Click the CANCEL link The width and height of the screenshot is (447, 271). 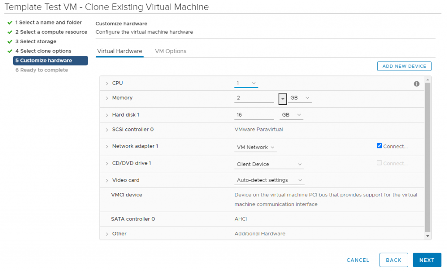pyautogui.click(x=358, y=260)
